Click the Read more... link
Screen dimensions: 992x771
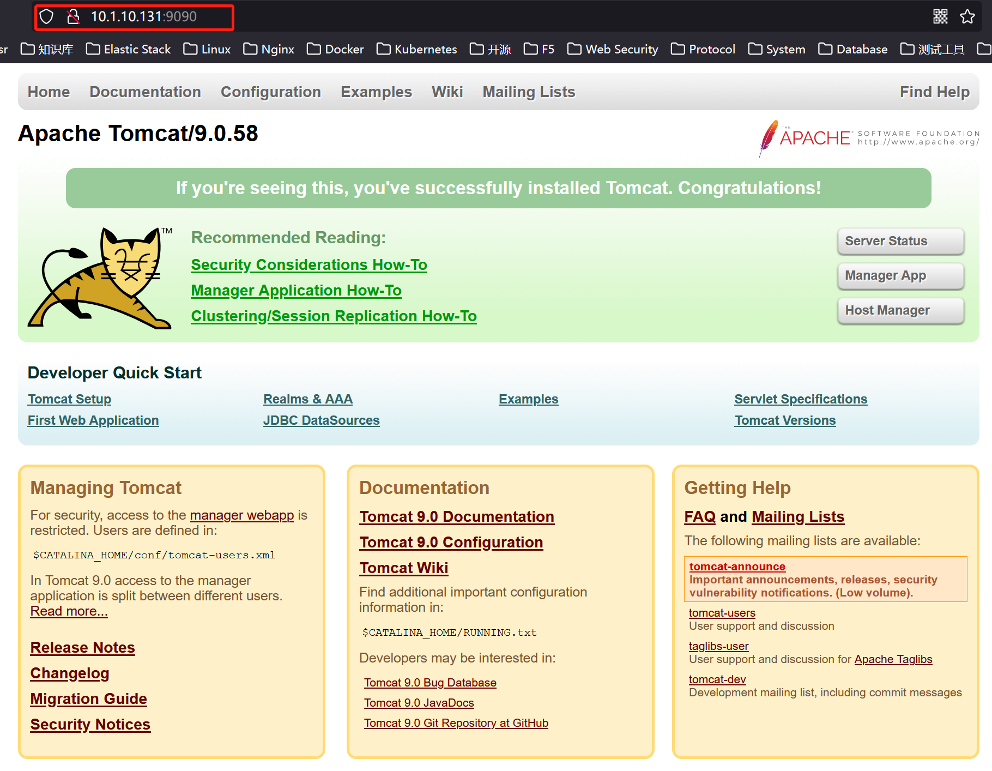pyautogui.click(x=69, y=611)
